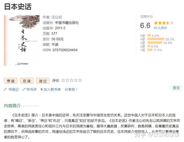Image resolution: width=184 pixels, height=142 pixels.
Task: Rate the book with the third star
Action: (71, 80)
